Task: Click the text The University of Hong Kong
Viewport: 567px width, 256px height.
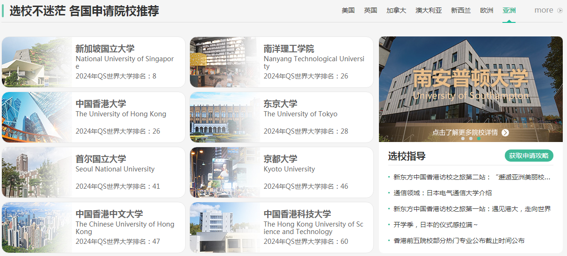Action: pyautogui.click(x=121, y=114)
